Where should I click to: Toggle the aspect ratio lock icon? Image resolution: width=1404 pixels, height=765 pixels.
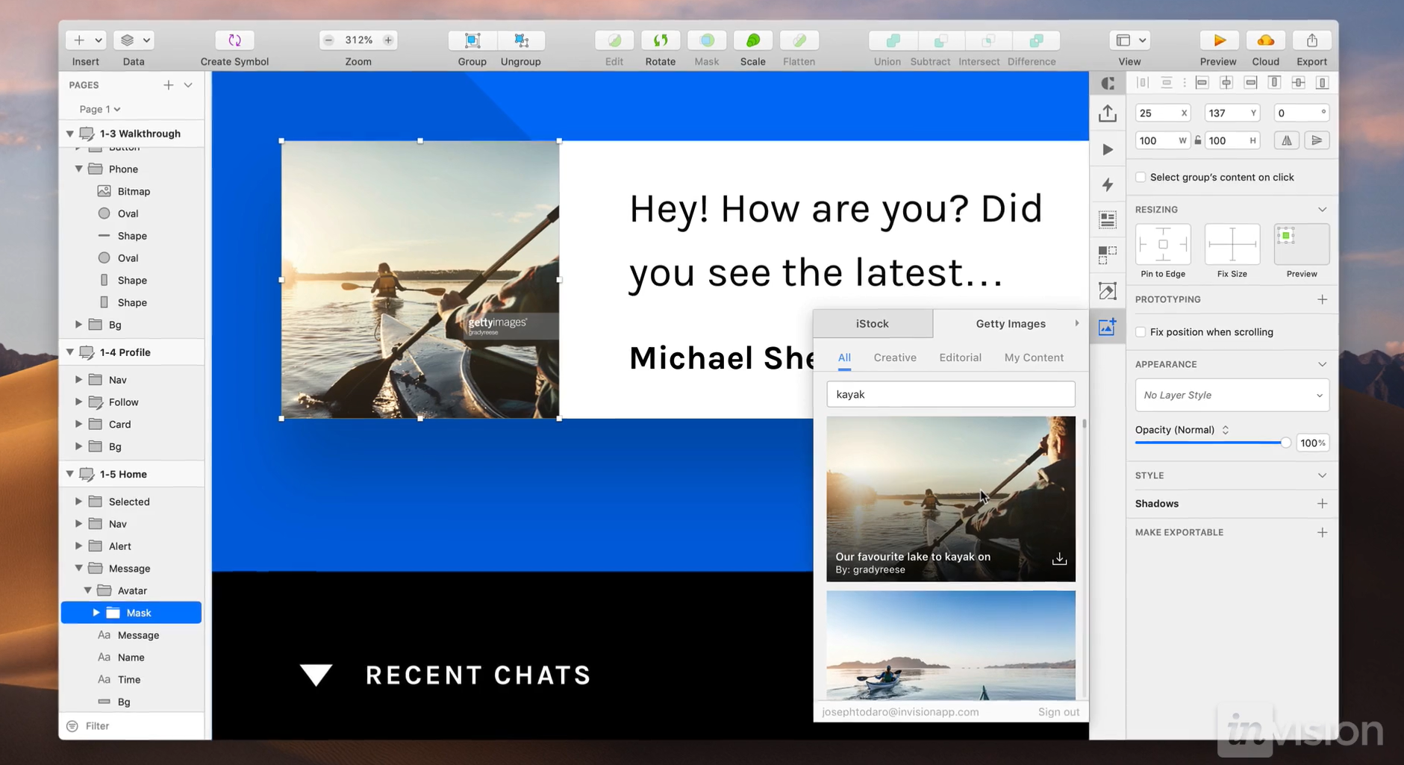[1197, 140]
